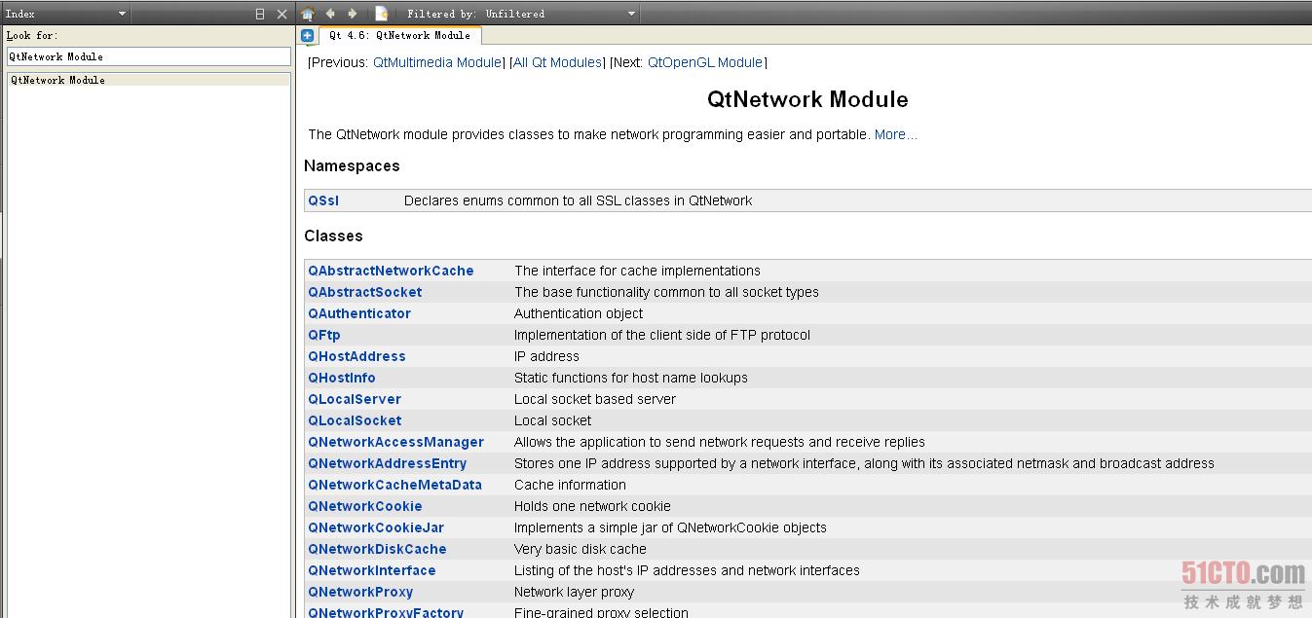Open the QSsl namespace link
Viewport: 1312px width, 618px height.
coord(323,200)
